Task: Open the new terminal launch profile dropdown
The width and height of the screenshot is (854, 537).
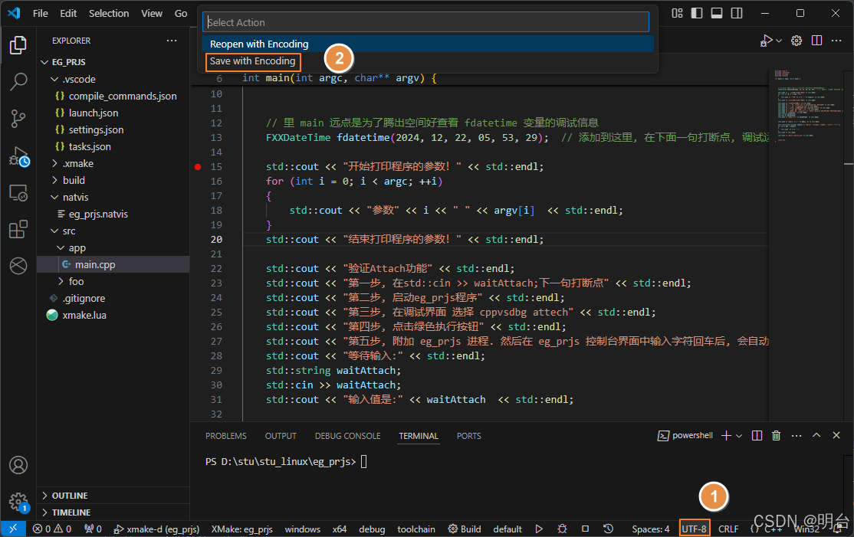Action: pyautogui.click(x=739, y=435)
